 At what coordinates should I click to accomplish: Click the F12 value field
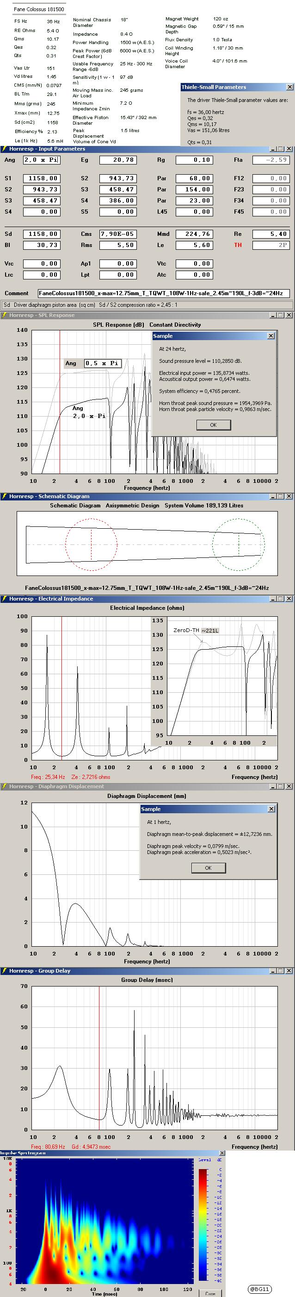[271, 178]
